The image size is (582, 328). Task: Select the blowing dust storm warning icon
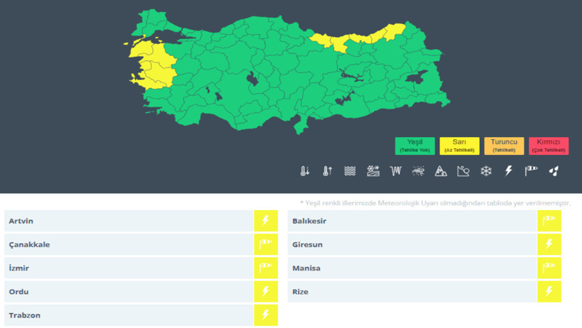coord(418,171)
